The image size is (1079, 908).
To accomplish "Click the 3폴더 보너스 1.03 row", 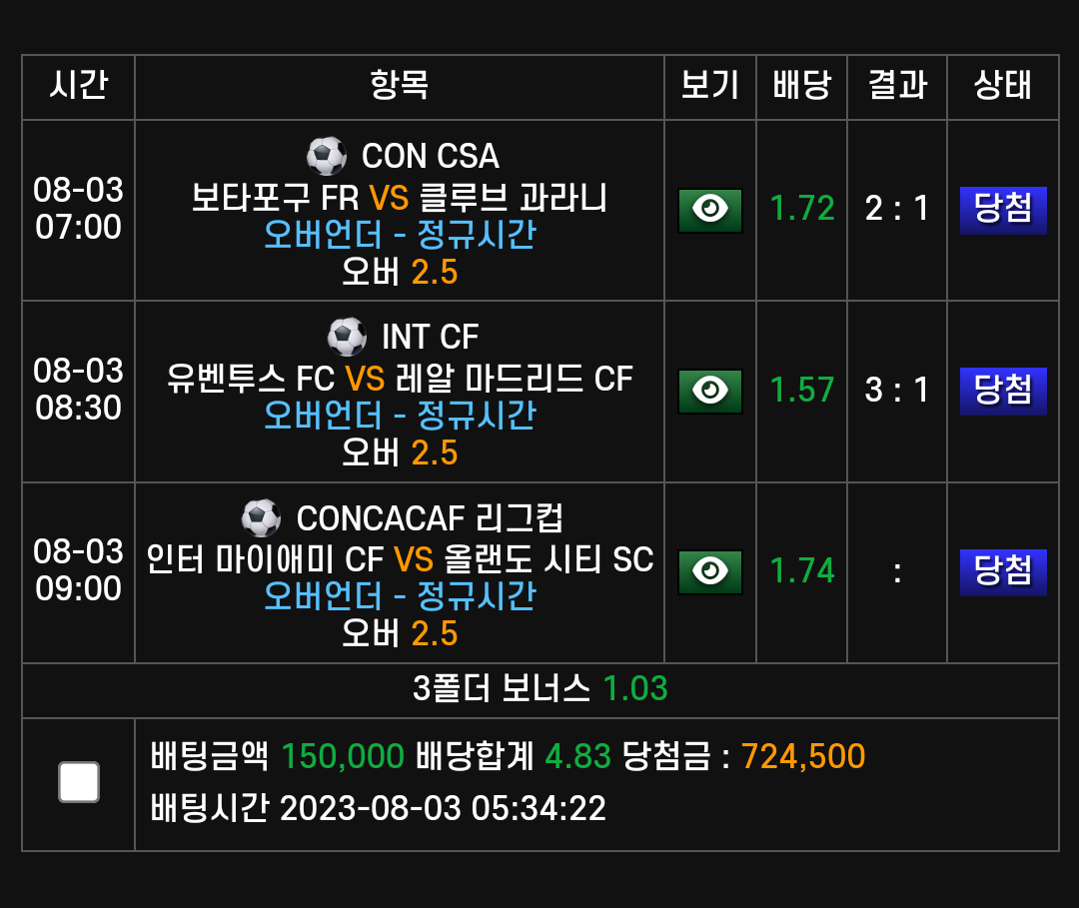I will pos(540,689).
